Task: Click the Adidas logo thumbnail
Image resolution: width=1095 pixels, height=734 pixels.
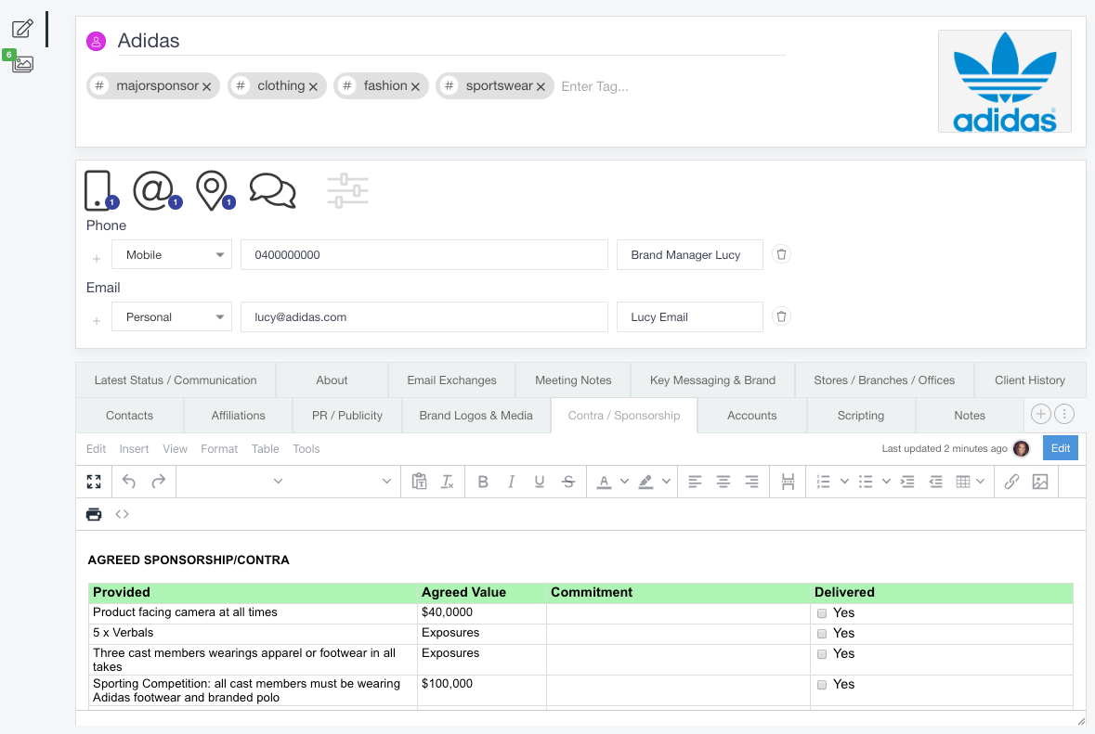Action: coord(1004,81)
